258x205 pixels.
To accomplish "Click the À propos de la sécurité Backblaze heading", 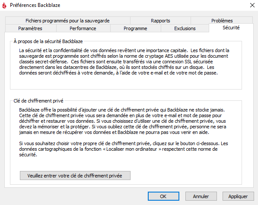I will [48, 41].
